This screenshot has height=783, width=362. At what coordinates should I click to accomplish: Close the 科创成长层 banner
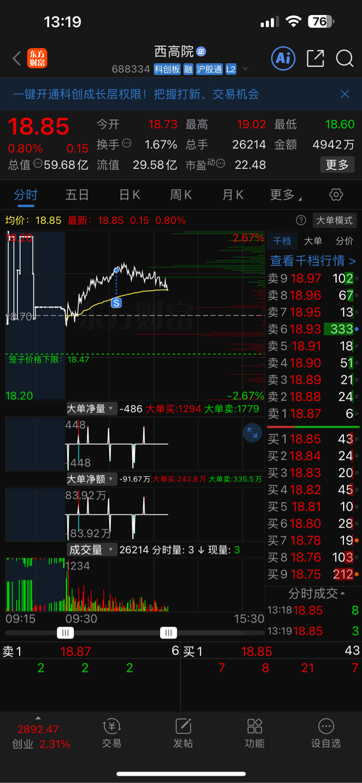pyautogui.click(x=345, y=94)
